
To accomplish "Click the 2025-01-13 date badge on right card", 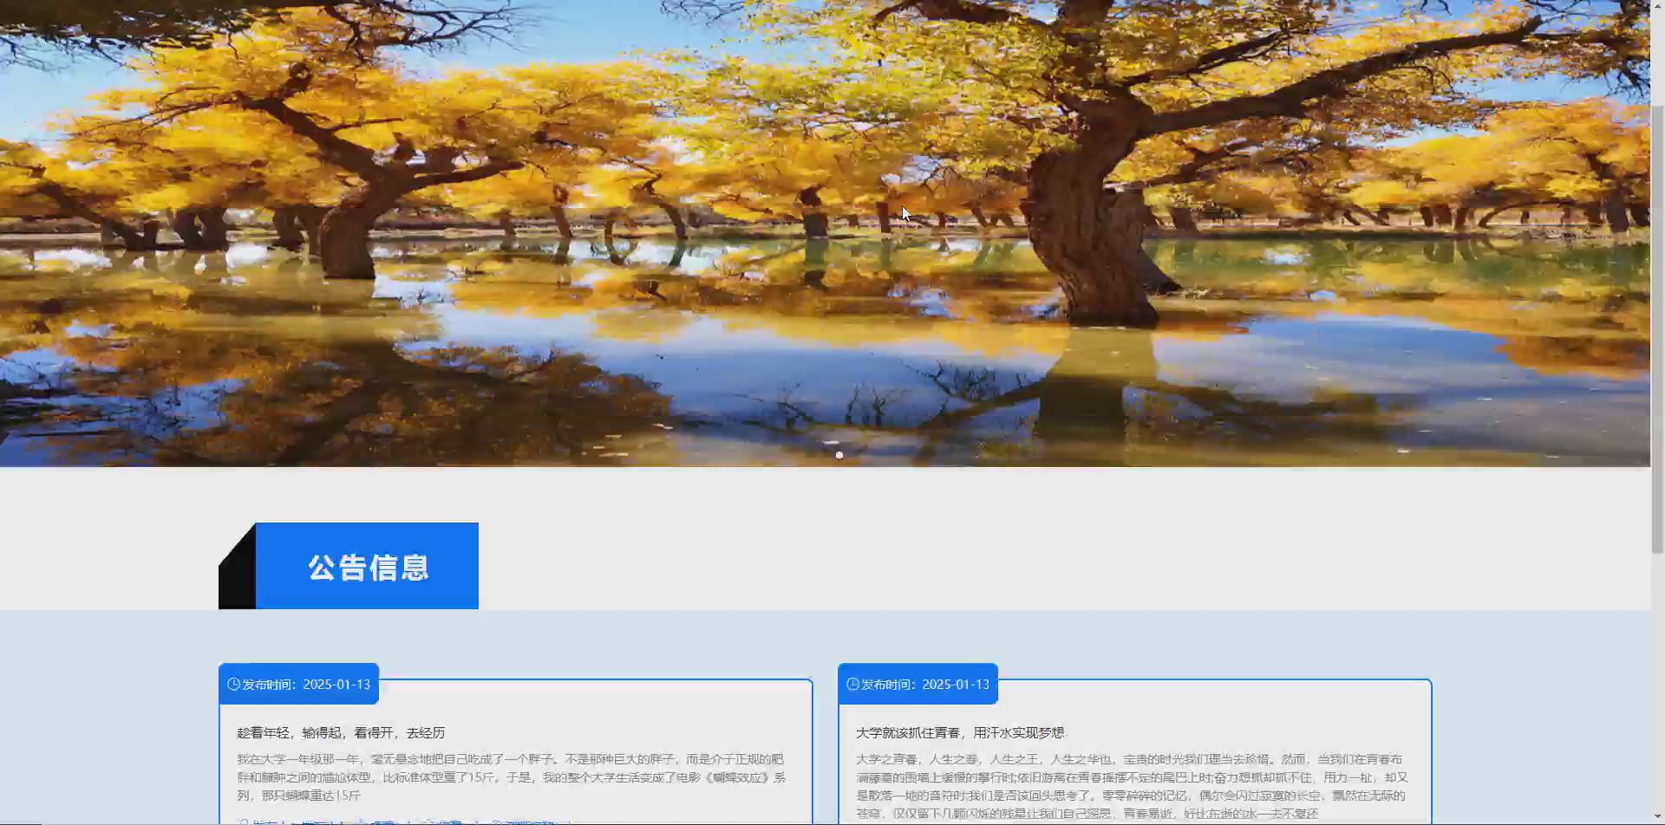I will pos(919,684).
